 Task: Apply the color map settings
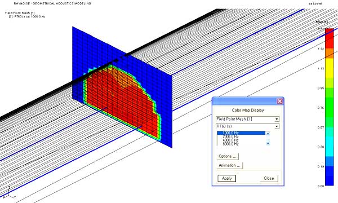click(x=227, y=178)
